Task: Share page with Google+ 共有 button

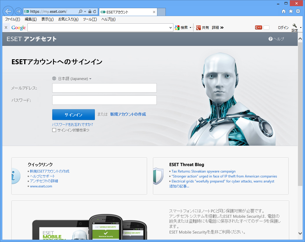Action: (x=202, y=28)
